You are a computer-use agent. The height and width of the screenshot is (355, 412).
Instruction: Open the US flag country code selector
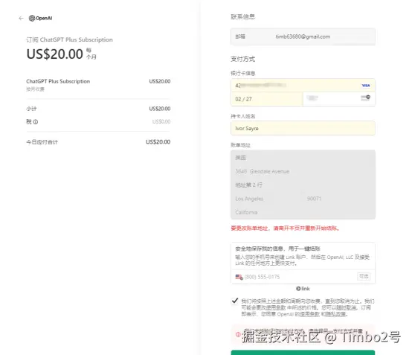(239, 277)
